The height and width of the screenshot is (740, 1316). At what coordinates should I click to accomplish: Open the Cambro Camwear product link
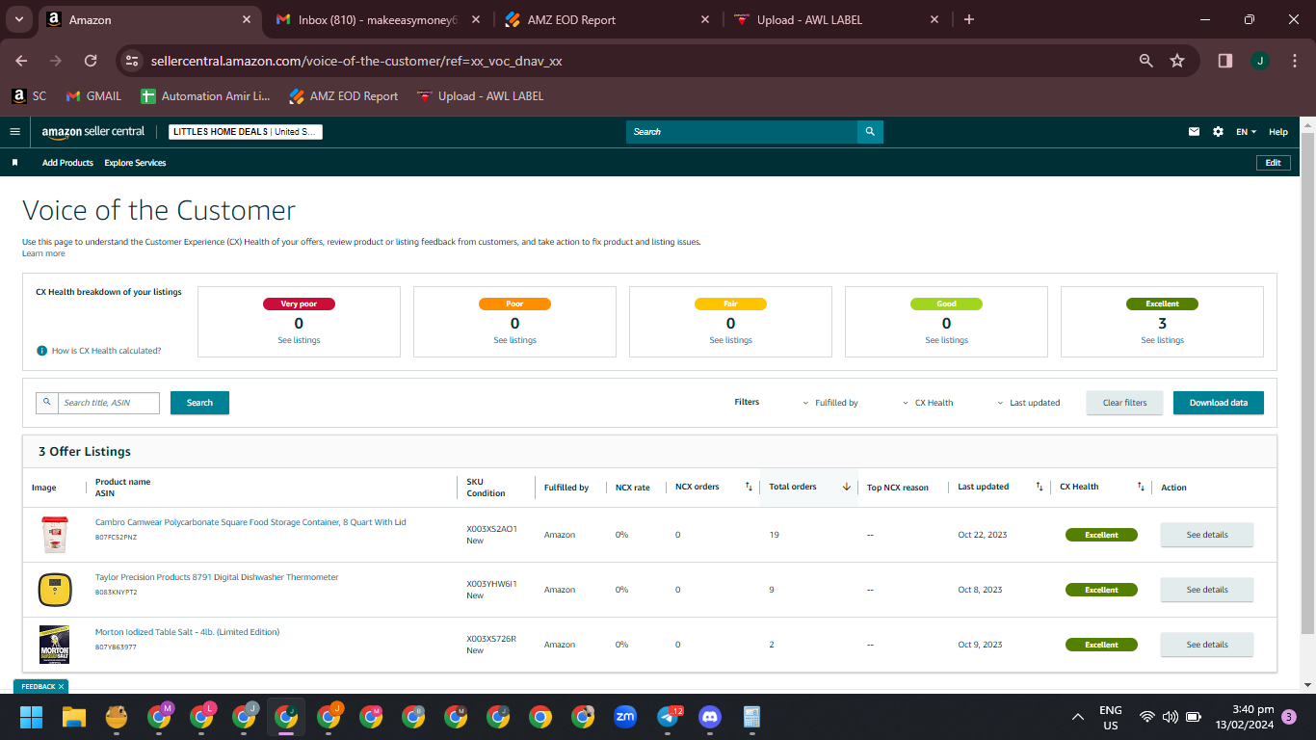click(250, 522)
